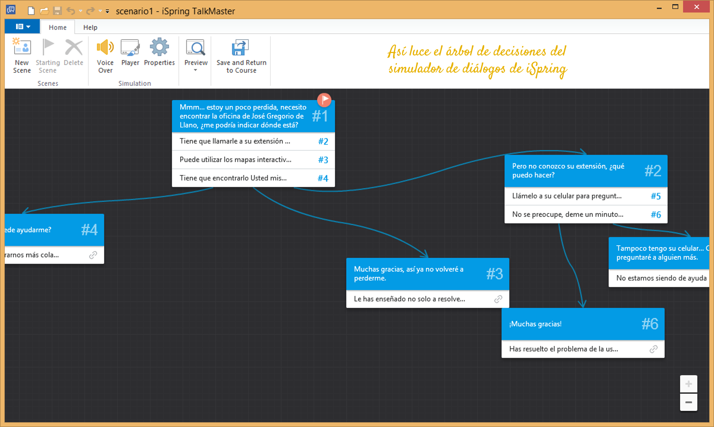Image resolution: width=714 pixels, height=427 pixels.
Task: Click the #2 link in scene #1 reply
Action: 323,141
